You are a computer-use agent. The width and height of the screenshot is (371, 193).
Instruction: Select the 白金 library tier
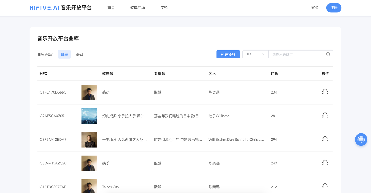tap(64, 54)
